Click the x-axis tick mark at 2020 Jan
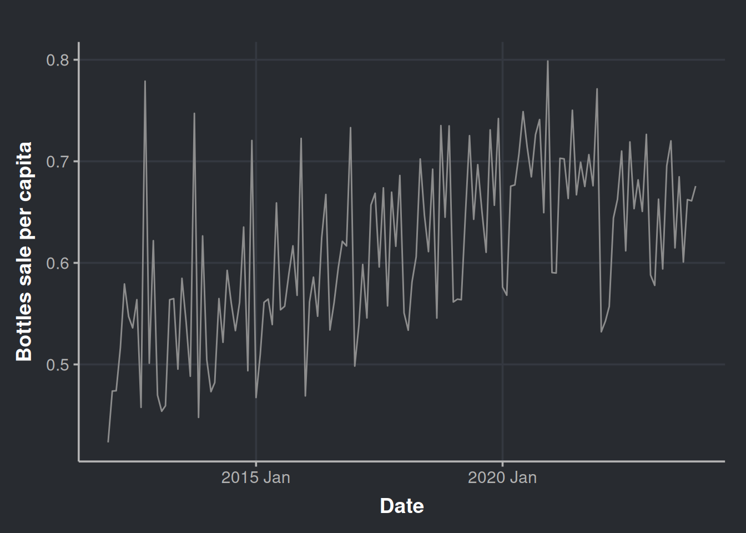The width and height of the screenshot is (746, 533). click(x=502, y=464)
